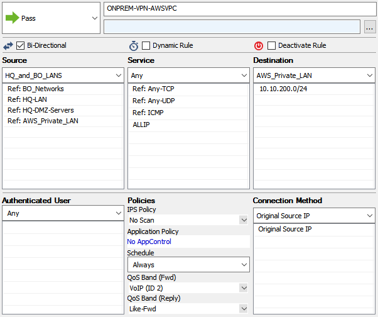Uncheck the Bi-Directional checkbox
378x317 pixels.
click(20, 45)
